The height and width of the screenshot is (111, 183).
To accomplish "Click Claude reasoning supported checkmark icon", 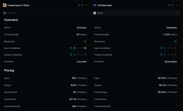I will coord(85,41).
